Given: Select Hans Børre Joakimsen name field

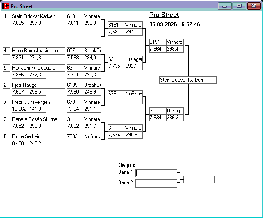Looking at the screenshot, I should [x=38, y=51].
